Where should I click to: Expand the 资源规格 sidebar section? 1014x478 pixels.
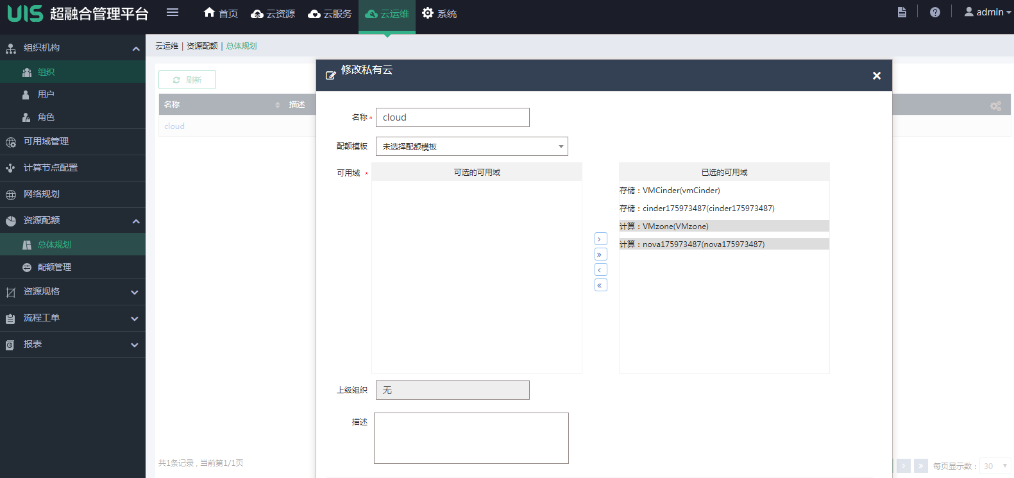tap(72, 292)
